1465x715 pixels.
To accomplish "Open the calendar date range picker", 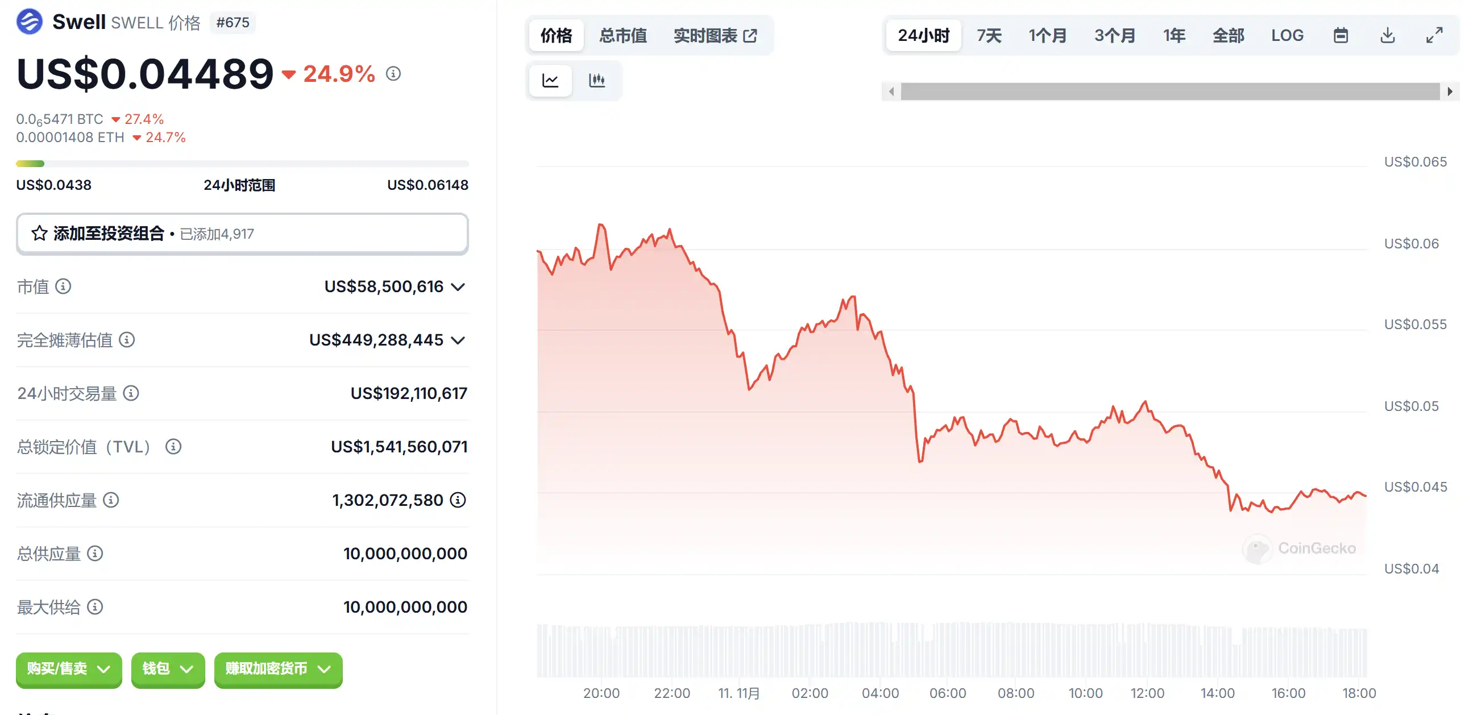I will [x=1341, y=35].
